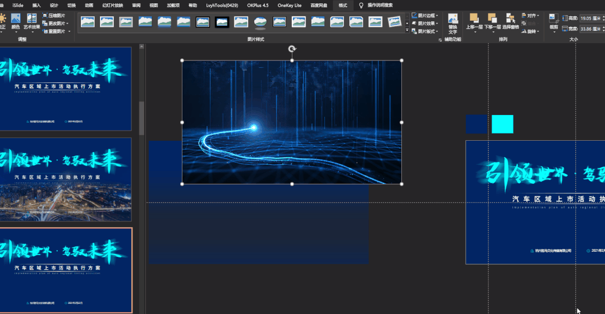Image resolution: width=605 pixels, height=314 pixels.
Task: Open the 艺术效果 artistic effects tool
Action: 32,21
